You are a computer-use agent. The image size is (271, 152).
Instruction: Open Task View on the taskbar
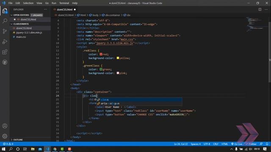click(x=25, y=149)
